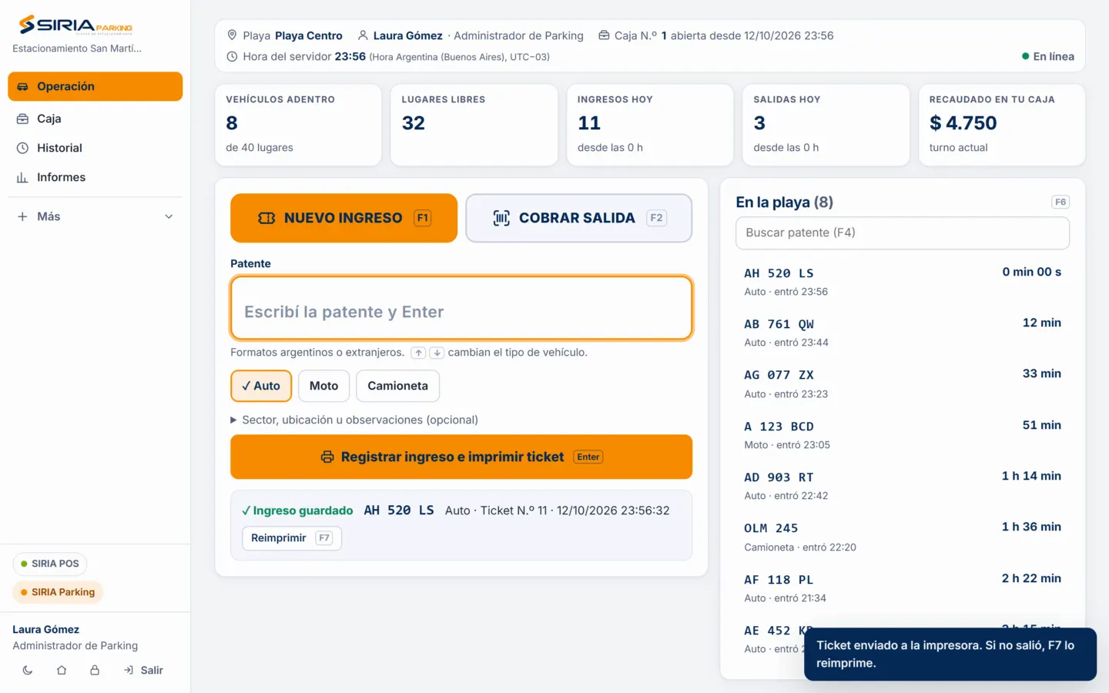Viewport: 1109px width, 693px height.
Task: Click the Salir logout button
Action: (x=144, y=670)
